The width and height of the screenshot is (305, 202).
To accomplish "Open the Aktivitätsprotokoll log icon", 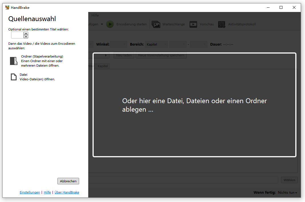I will (x=222, y=24).
